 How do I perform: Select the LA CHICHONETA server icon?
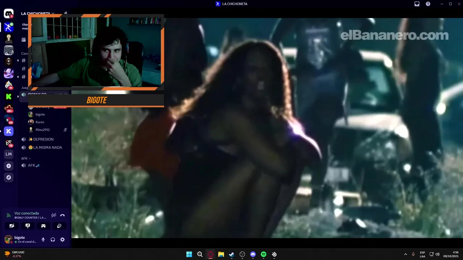(9, 27)
